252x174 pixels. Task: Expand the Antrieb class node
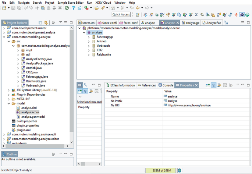click(x=89, y=42)
